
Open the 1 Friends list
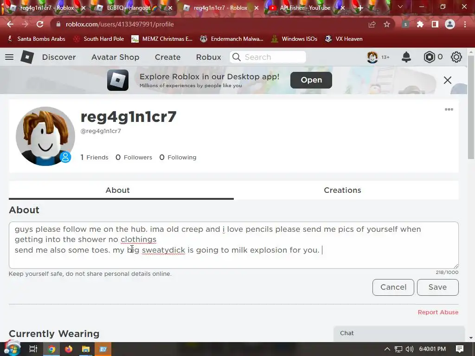click(94, 157)
